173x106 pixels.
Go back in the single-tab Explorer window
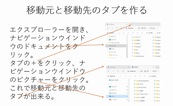108,28
